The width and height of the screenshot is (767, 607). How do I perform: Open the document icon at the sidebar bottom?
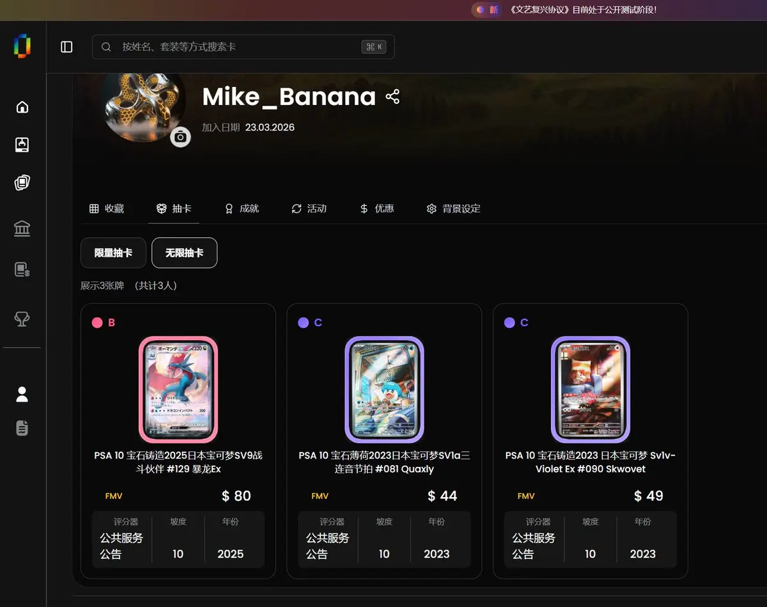[22, 428]
